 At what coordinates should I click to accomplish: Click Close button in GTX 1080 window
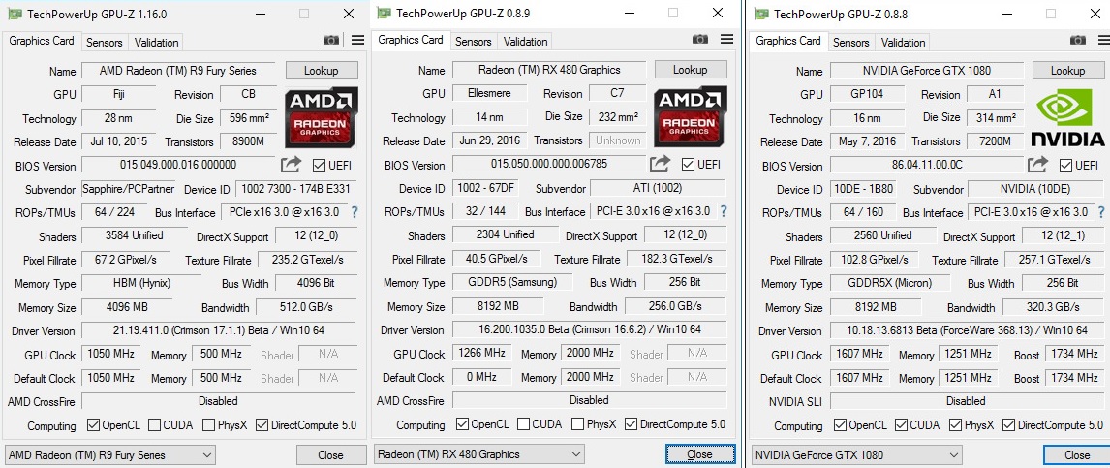click(x=1077, y=454)
